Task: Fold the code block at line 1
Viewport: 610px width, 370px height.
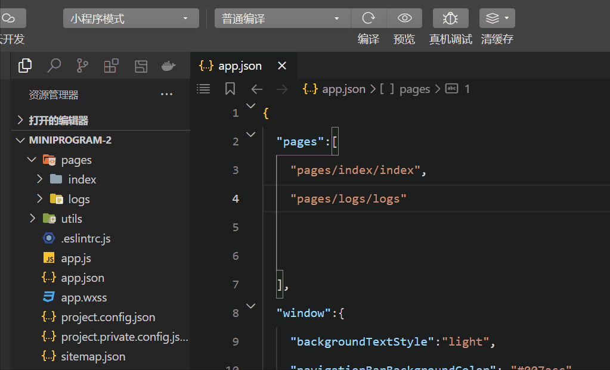Action: [251, 105]
